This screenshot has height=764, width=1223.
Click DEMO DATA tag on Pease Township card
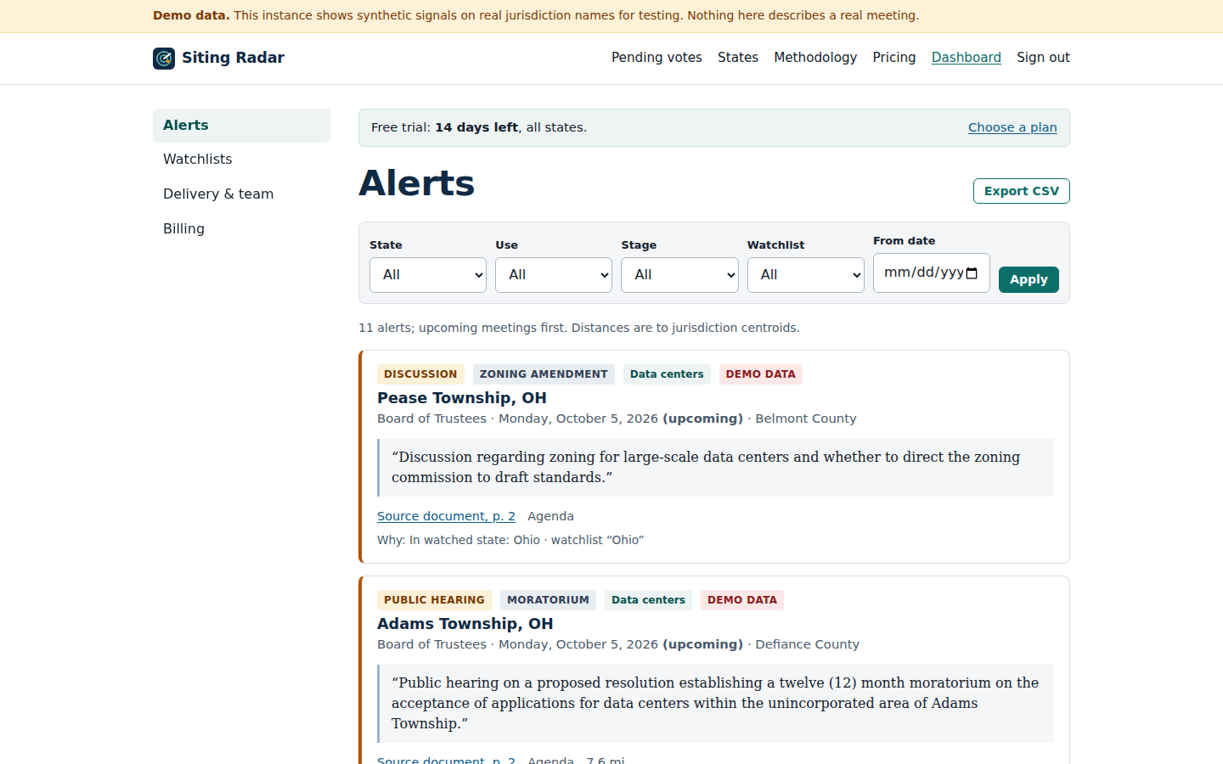[761, 374]
